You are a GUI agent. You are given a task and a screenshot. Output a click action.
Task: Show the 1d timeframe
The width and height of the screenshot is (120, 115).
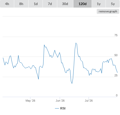(36, 4)
